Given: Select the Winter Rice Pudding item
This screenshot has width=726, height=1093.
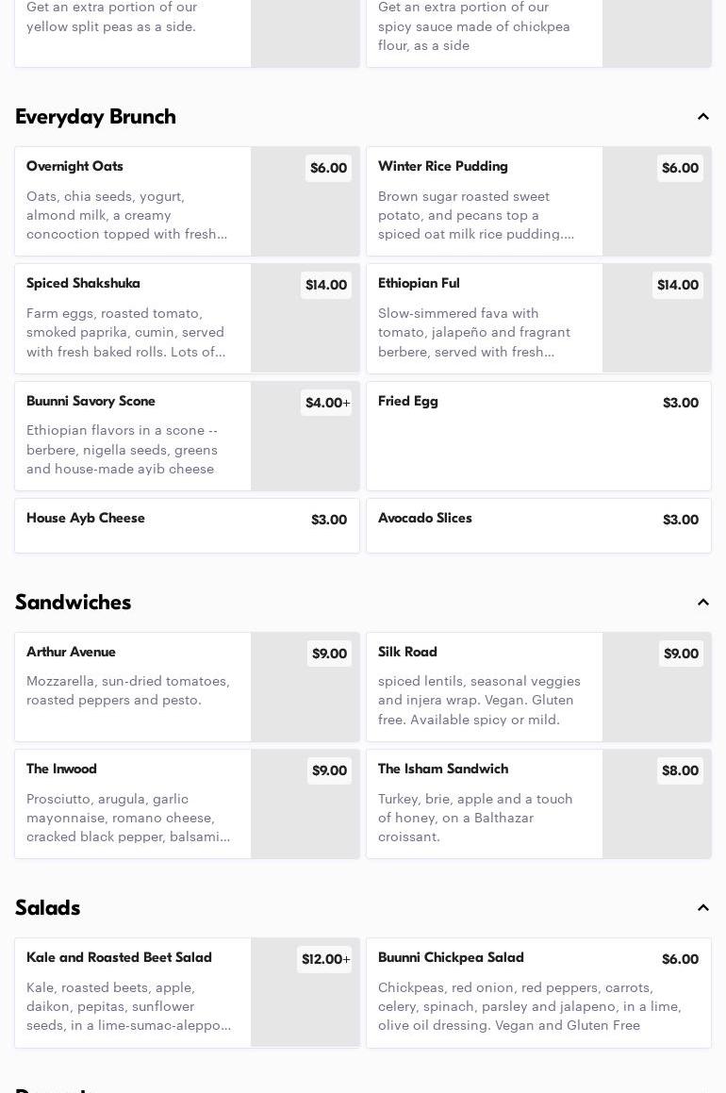Looking at the screenshot, I should 538,201.
